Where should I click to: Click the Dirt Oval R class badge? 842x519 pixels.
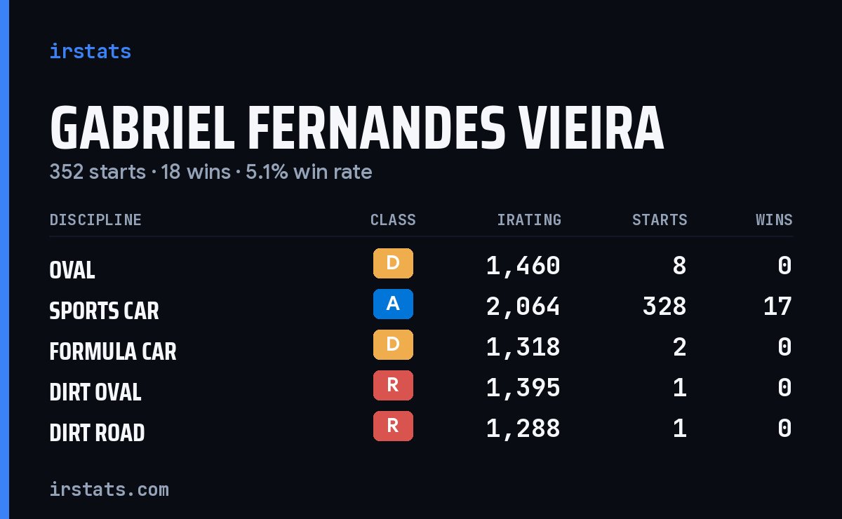(393, 385)
